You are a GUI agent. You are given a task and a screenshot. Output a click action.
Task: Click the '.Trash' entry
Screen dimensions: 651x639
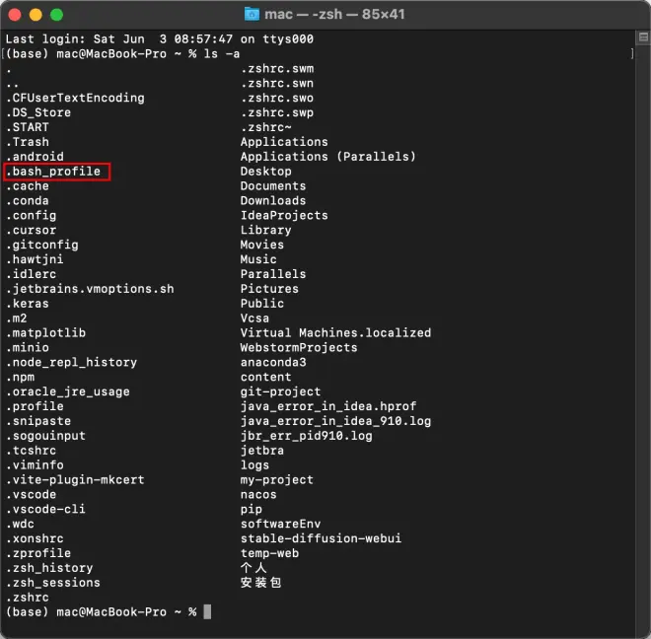(28, 142)
